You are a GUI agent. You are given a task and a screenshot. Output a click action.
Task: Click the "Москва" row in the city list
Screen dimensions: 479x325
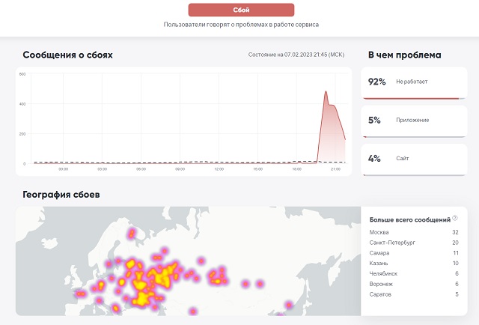click(413, 232)
